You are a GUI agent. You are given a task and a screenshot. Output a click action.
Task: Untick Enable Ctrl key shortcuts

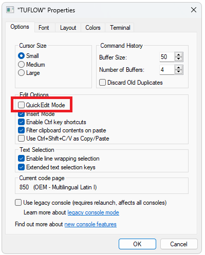(21, 122)
